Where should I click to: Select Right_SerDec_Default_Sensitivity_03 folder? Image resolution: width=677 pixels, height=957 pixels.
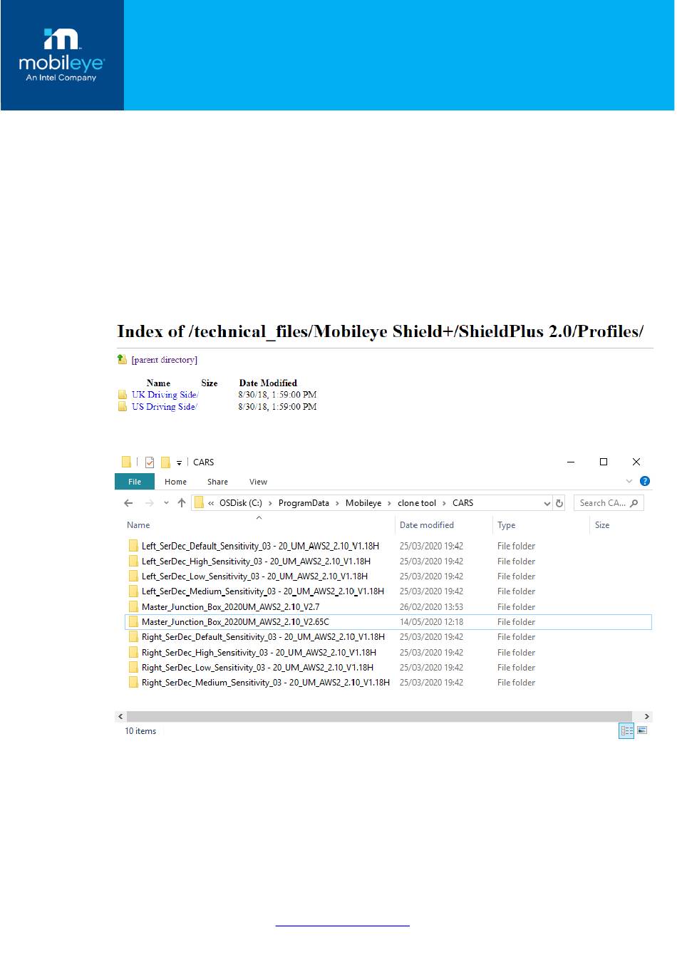(x=263, y=637)
